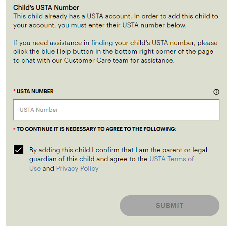Click the wrapped word "Use" of the terms link

pos(35,168)
